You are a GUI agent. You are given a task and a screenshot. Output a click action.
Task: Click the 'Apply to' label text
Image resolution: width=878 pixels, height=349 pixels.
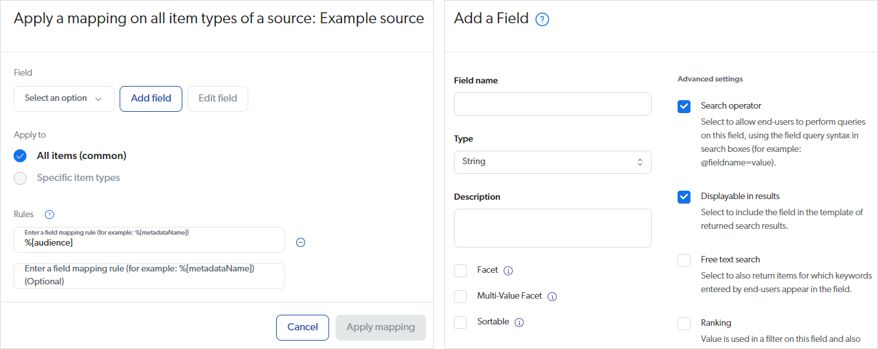pos(30,135)
